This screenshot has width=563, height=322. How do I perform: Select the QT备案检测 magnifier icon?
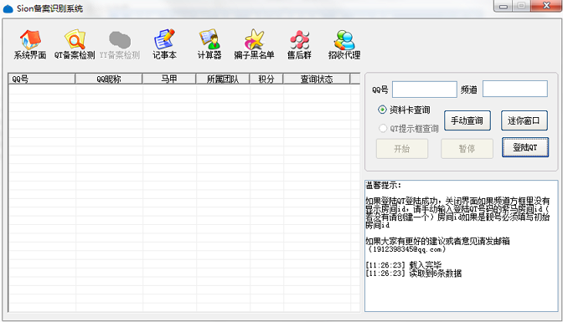(x=75, y=44)
